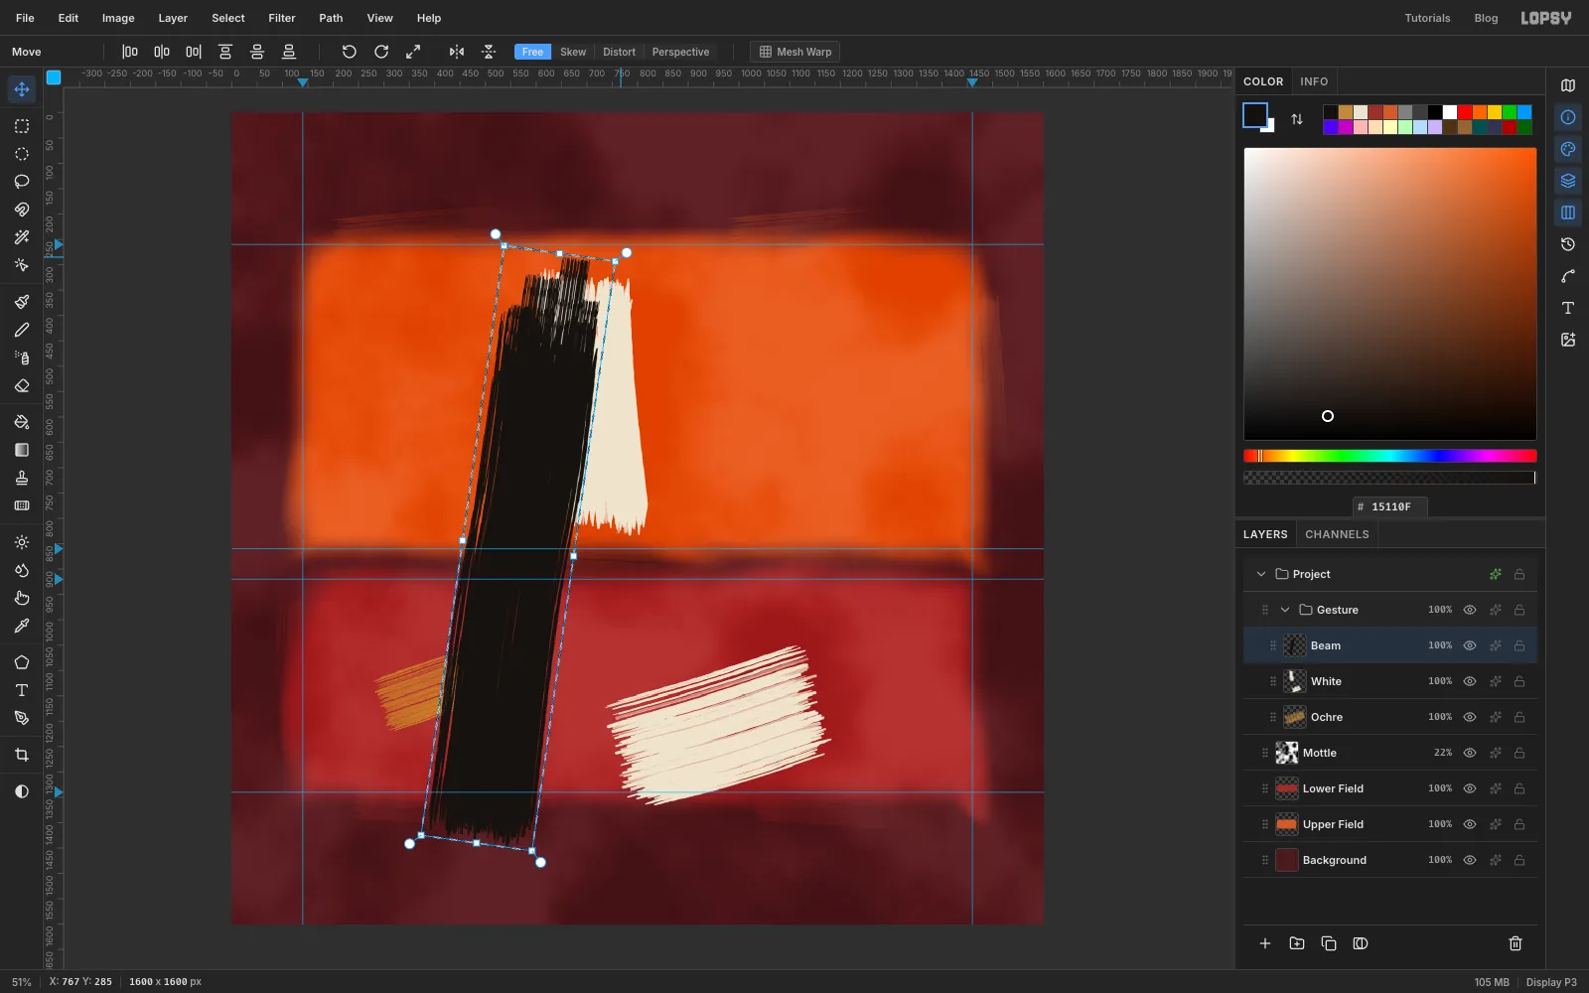Hide the White layer
Screen dimensions: 1589x993
click(1470, 681)
